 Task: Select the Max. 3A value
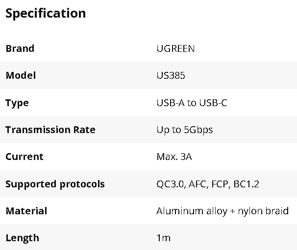pos(174,157)
